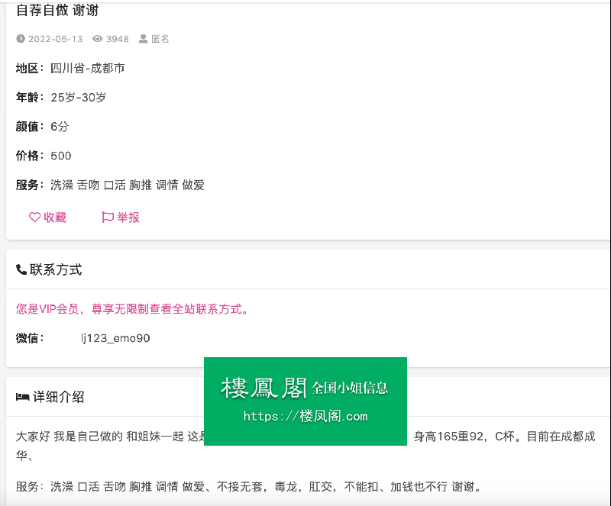The image size is (611, 506).
Task: Select the 举报 text link
Action: click(128, 218)
